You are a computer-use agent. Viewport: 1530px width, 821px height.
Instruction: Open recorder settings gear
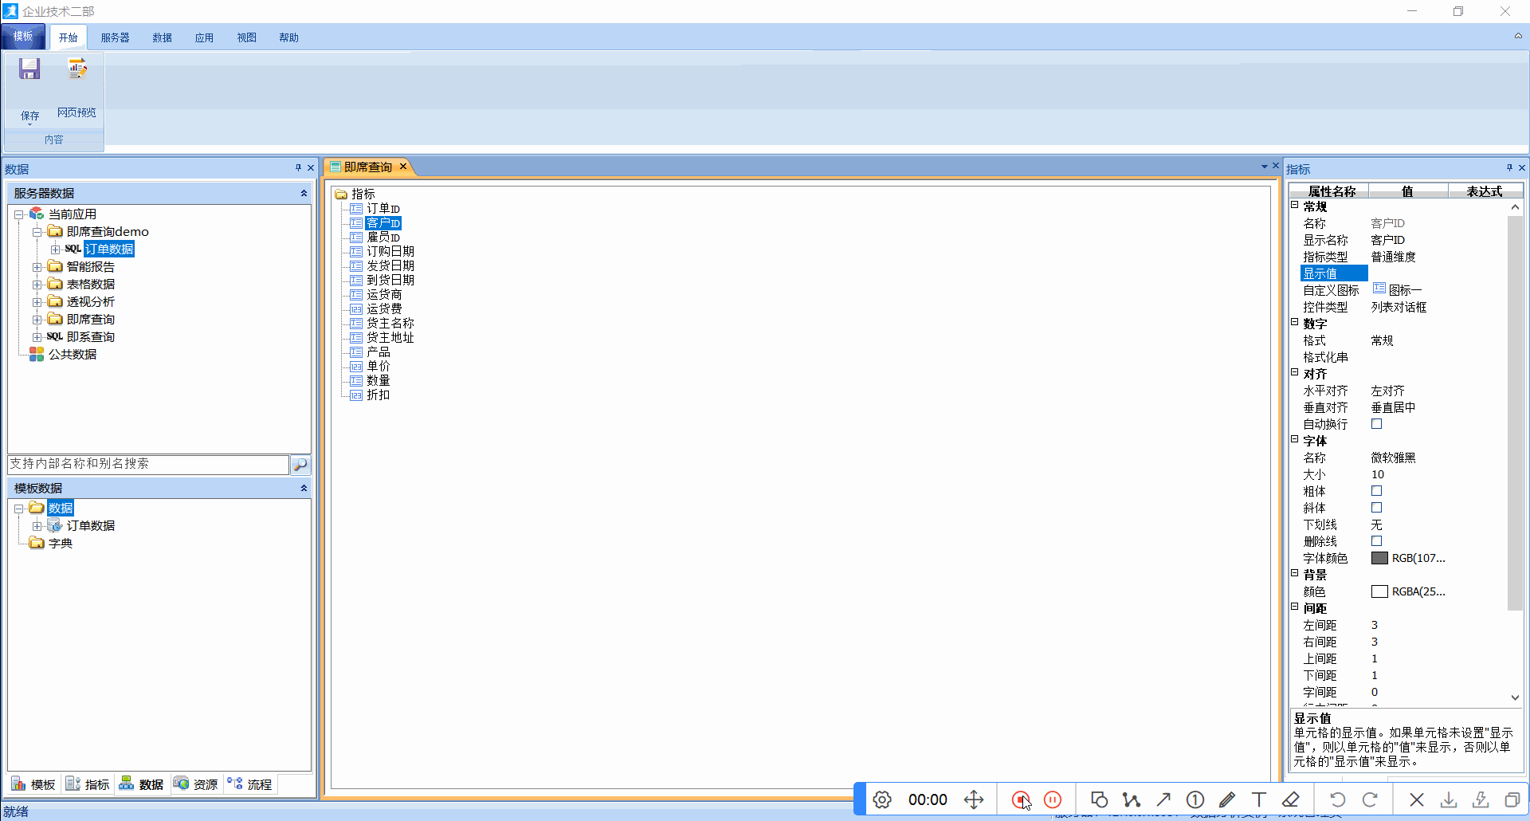[882, 799]
